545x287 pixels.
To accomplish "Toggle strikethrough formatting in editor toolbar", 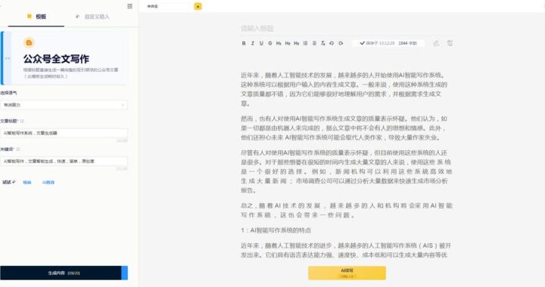I will (270, 43).
